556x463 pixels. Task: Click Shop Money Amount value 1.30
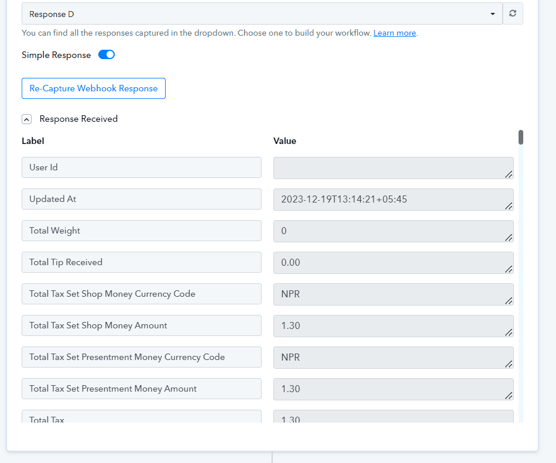pos(394,326)
